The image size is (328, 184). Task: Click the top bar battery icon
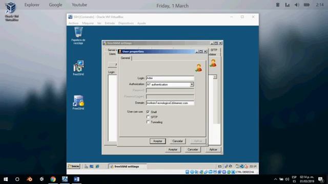click(x=306, y=5)
